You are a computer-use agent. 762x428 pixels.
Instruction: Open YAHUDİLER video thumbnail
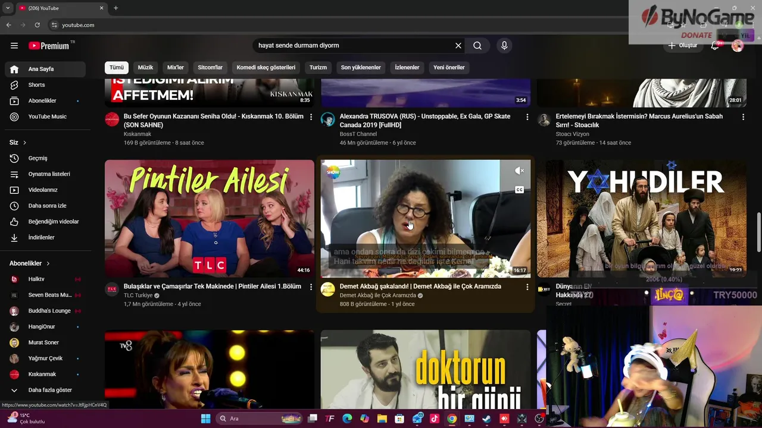tap(641, 218)
